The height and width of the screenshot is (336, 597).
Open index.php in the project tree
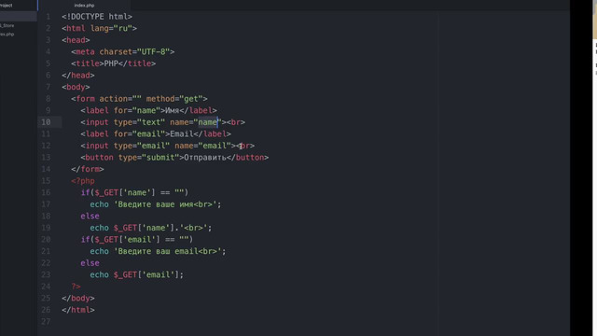coord(7,35)
